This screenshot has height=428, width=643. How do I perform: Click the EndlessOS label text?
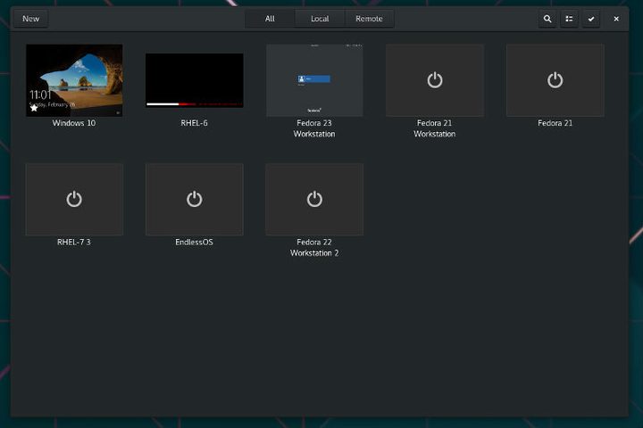click(x=195, y=242)
